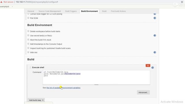Image resolution: width=185 pixels, height=104 pixels.
Task: Open list of available environment variables link
Action: [x=63, y=88]
